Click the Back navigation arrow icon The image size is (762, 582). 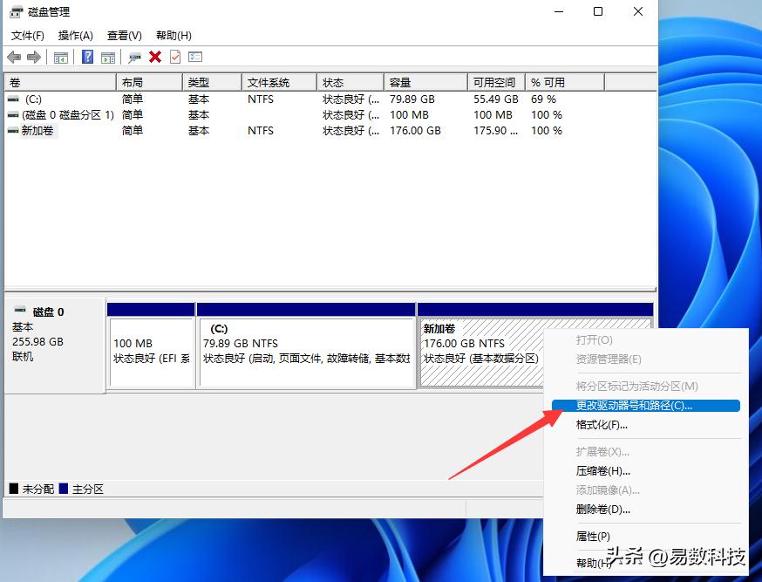coord(15,57)
